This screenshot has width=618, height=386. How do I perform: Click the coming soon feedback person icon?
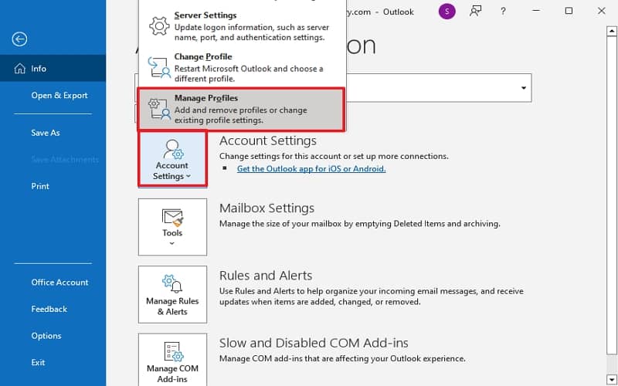tap(475, 11)
